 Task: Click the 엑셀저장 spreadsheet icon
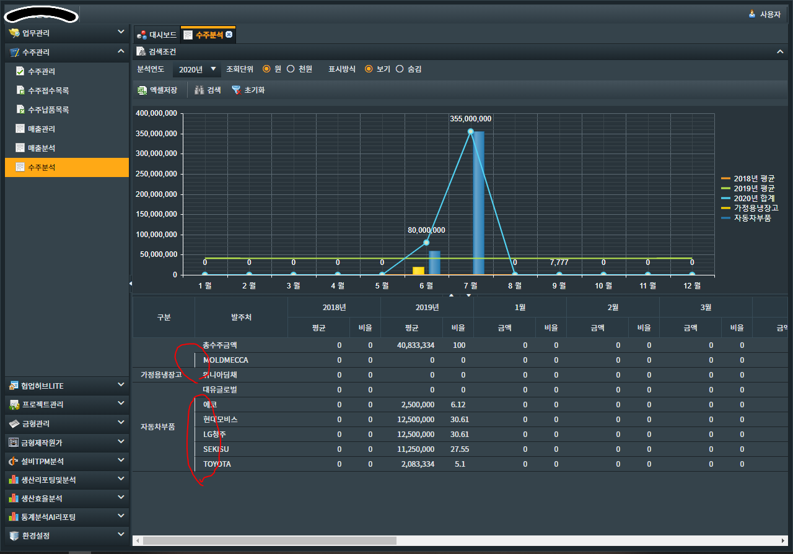point(142,90)
